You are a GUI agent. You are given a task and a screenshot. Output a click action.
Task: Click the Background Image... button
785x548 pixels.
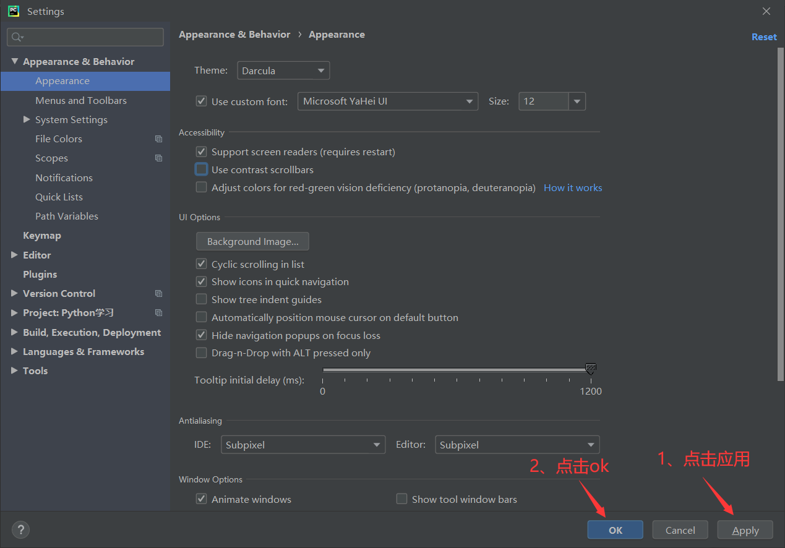pyautogui.click(x=252, y=241)
